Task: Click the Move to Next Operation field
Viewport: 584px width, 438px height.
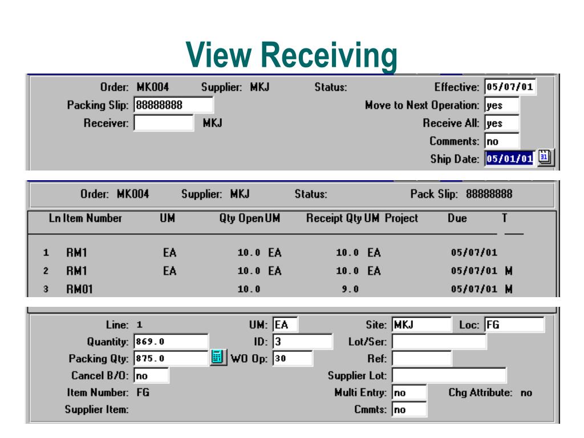Action: click(502, 105)
